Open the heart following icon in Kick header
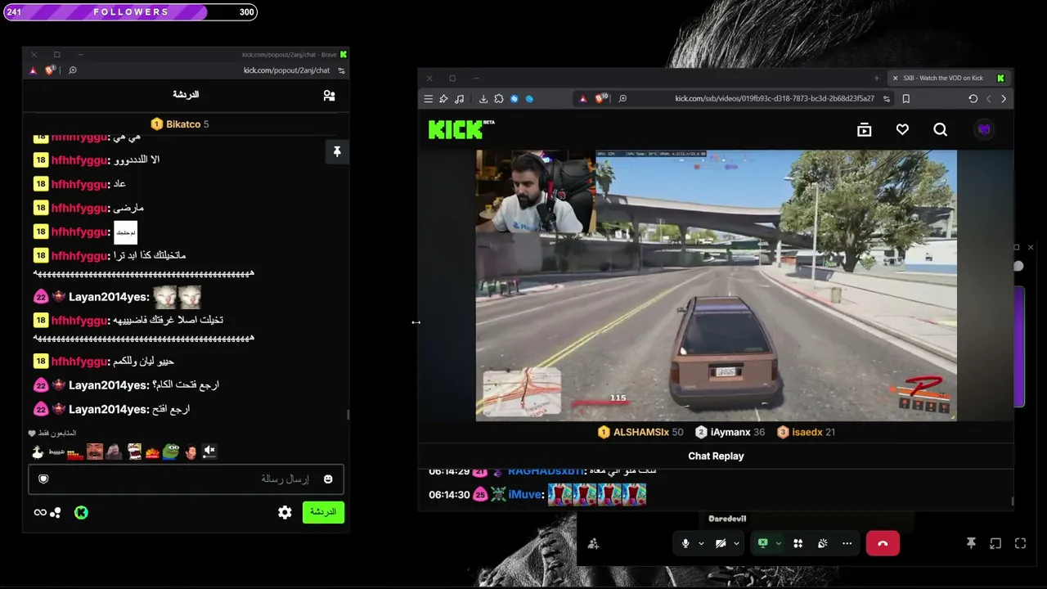This screenshot has width=1047, height=589. [902, 129]
